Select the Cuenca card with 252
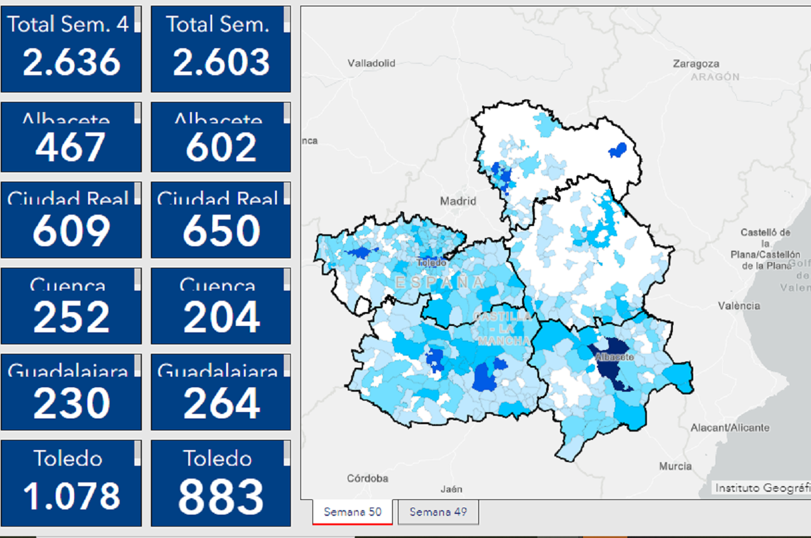Viewport: 811px width, 538px height. click(71, 306)
